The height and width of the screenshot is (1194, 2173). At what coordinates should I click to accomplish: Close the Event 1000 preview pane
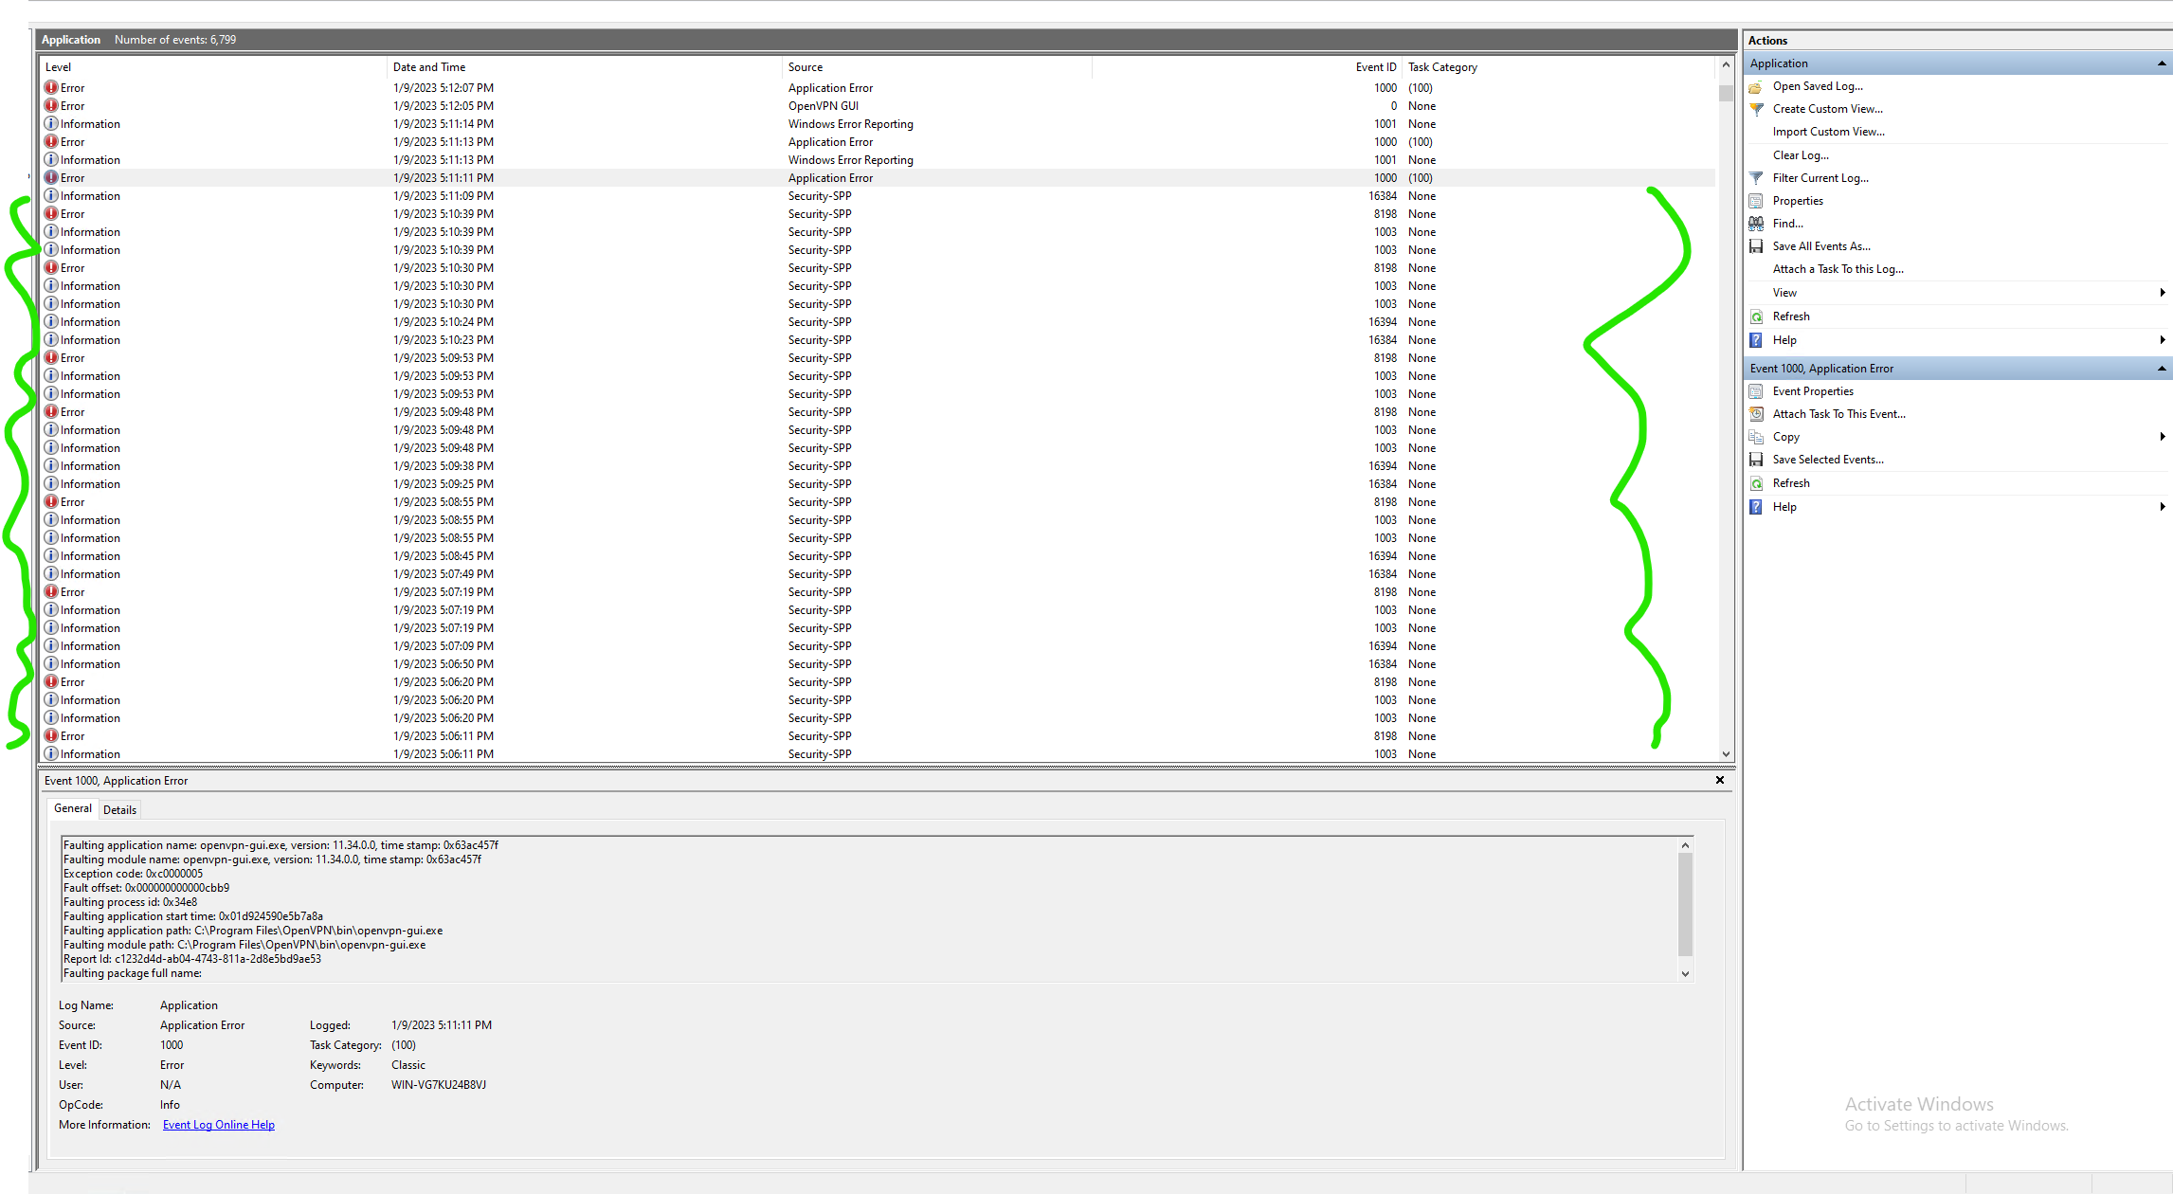(1719, 780)
